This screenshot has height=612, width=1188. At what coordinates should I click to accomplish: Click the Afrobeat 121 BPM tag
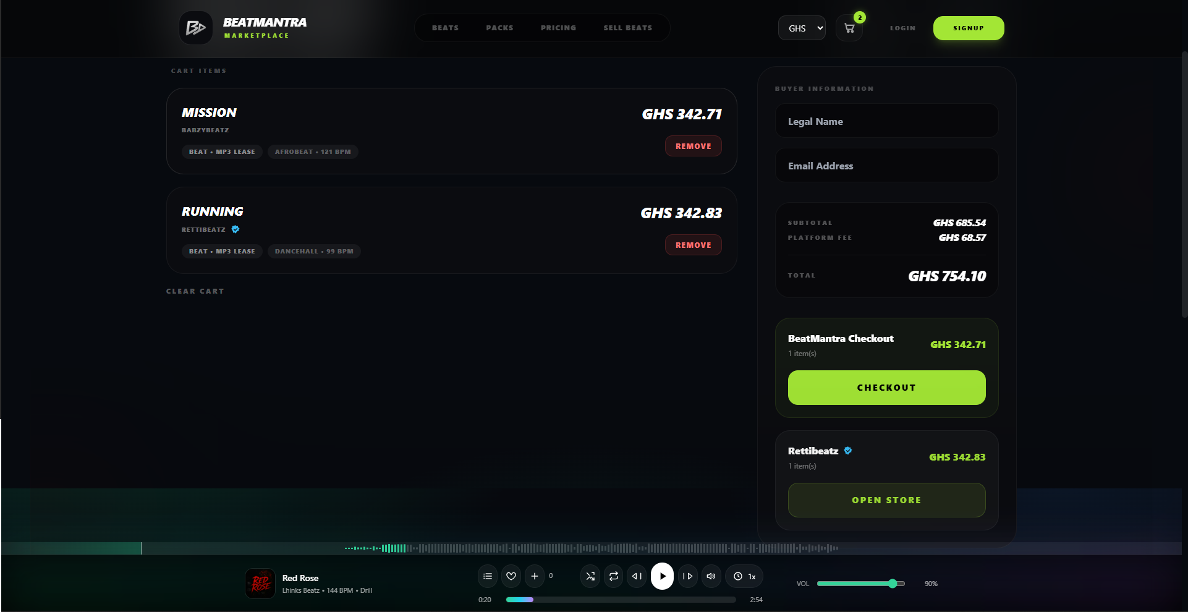pyautogui.click(x=313, y=151)
